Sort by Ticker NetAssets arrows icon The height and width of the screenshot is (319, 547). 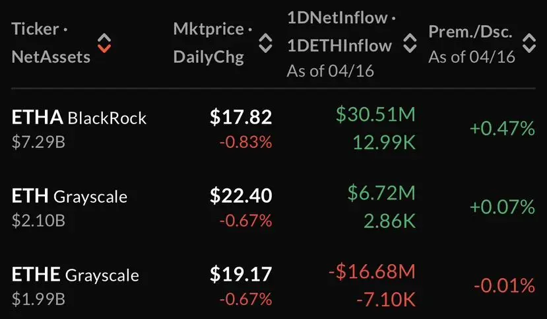[x=104, y=44]
